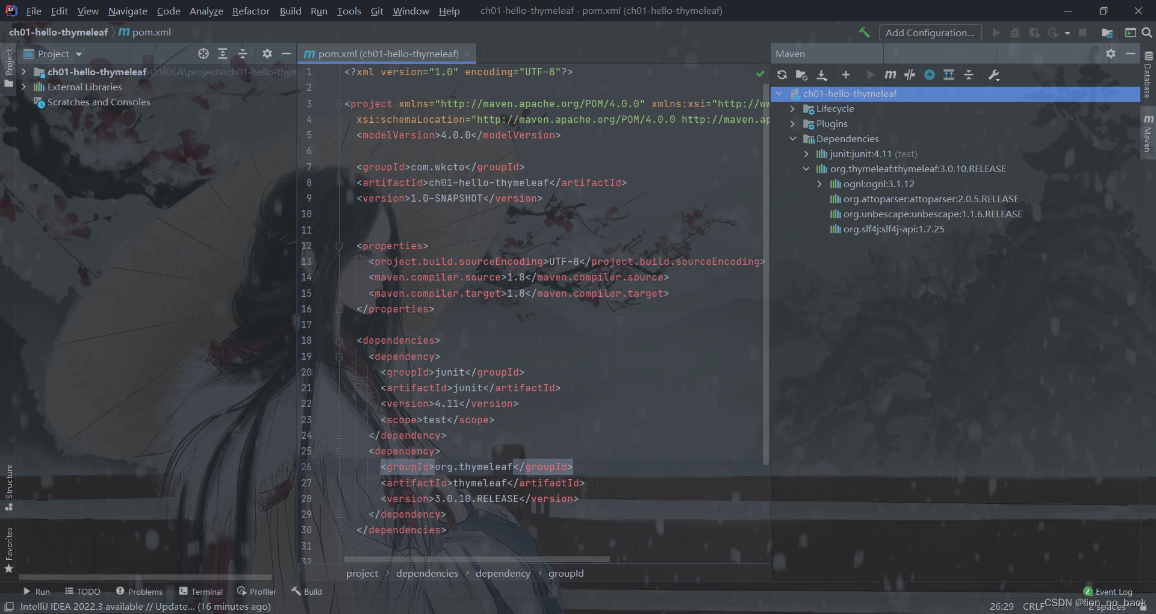This screenshot has height=614, width=1156.
Task: Expand all in Project panel
Action: [223, 54]
